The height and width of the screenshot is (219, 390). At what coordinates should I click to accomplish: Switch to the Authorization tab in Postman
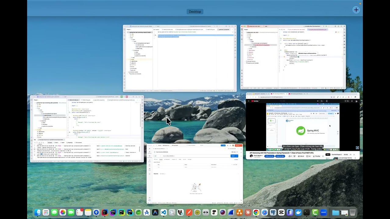click(x=167, y=159)
